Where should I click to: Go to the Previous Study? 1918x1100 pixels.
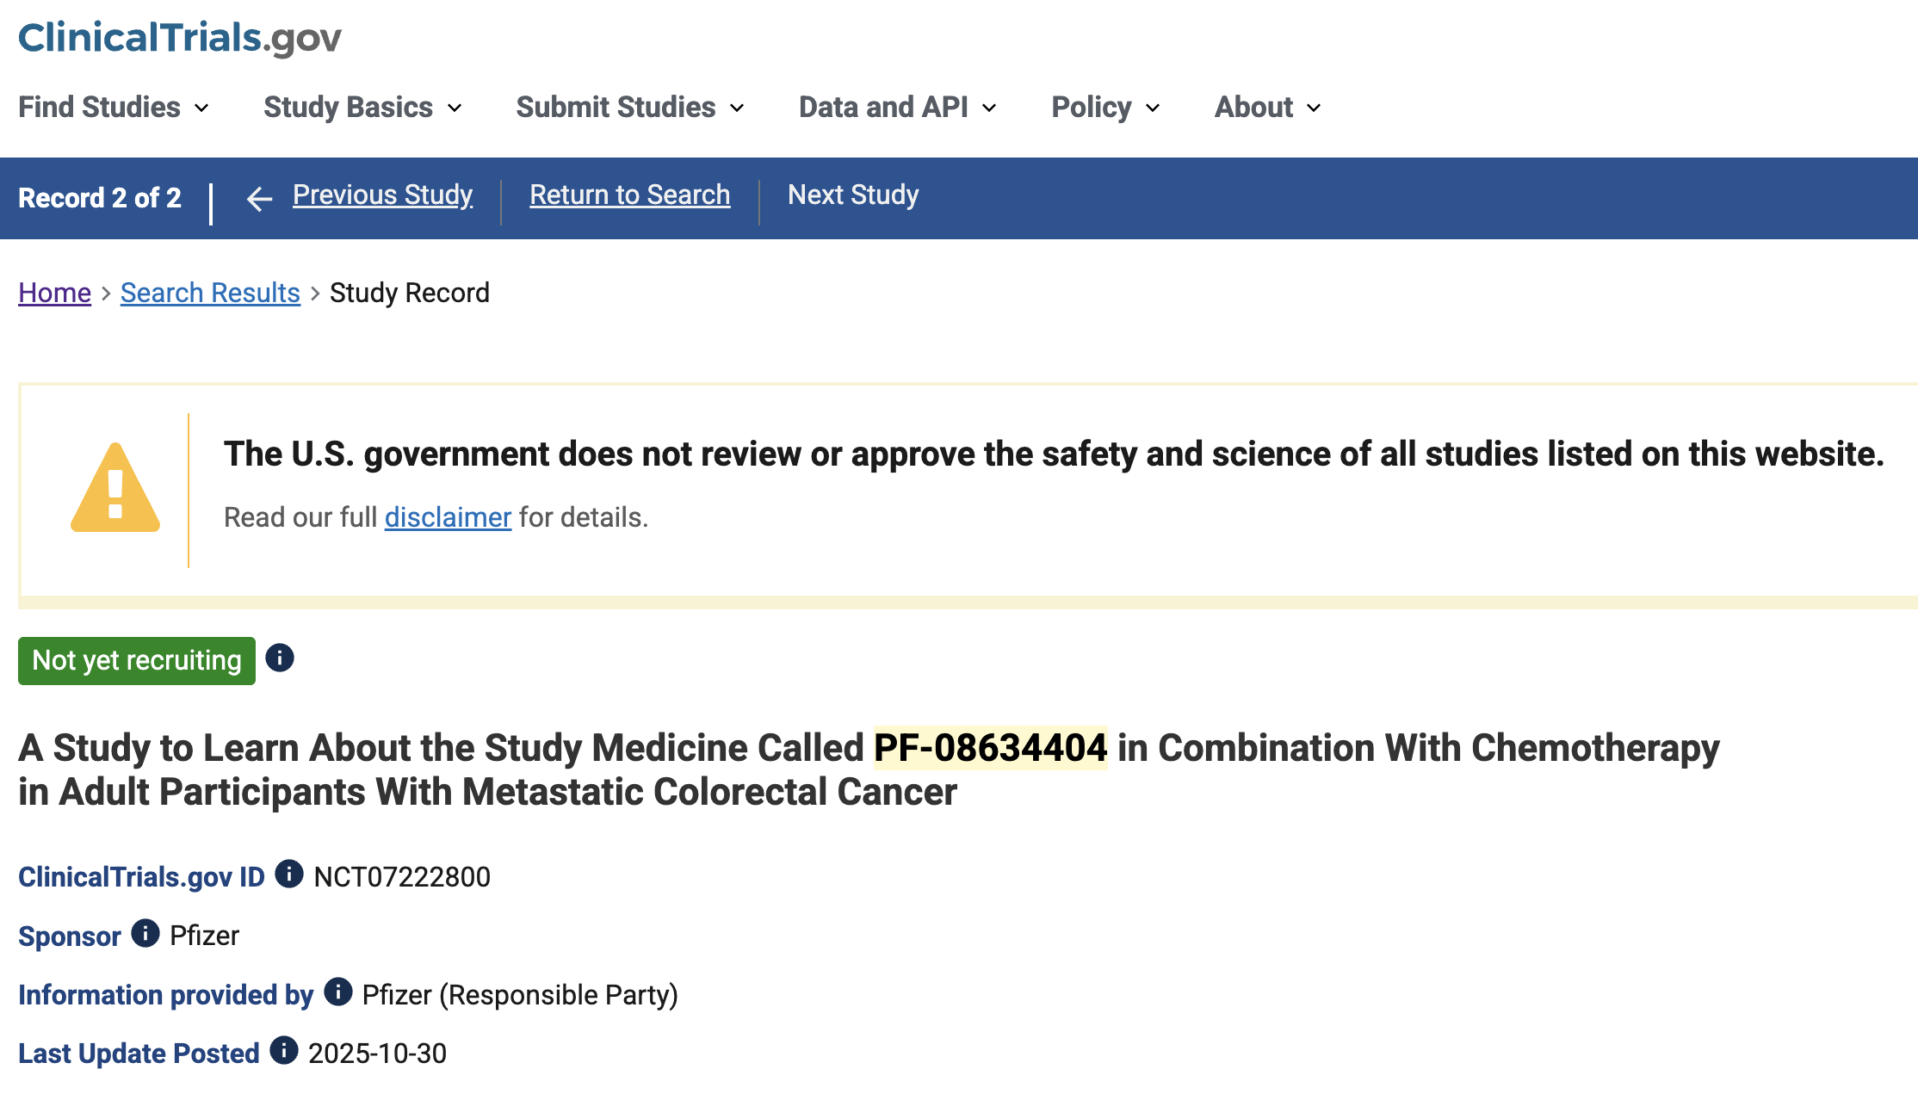(x=382, y=195)
